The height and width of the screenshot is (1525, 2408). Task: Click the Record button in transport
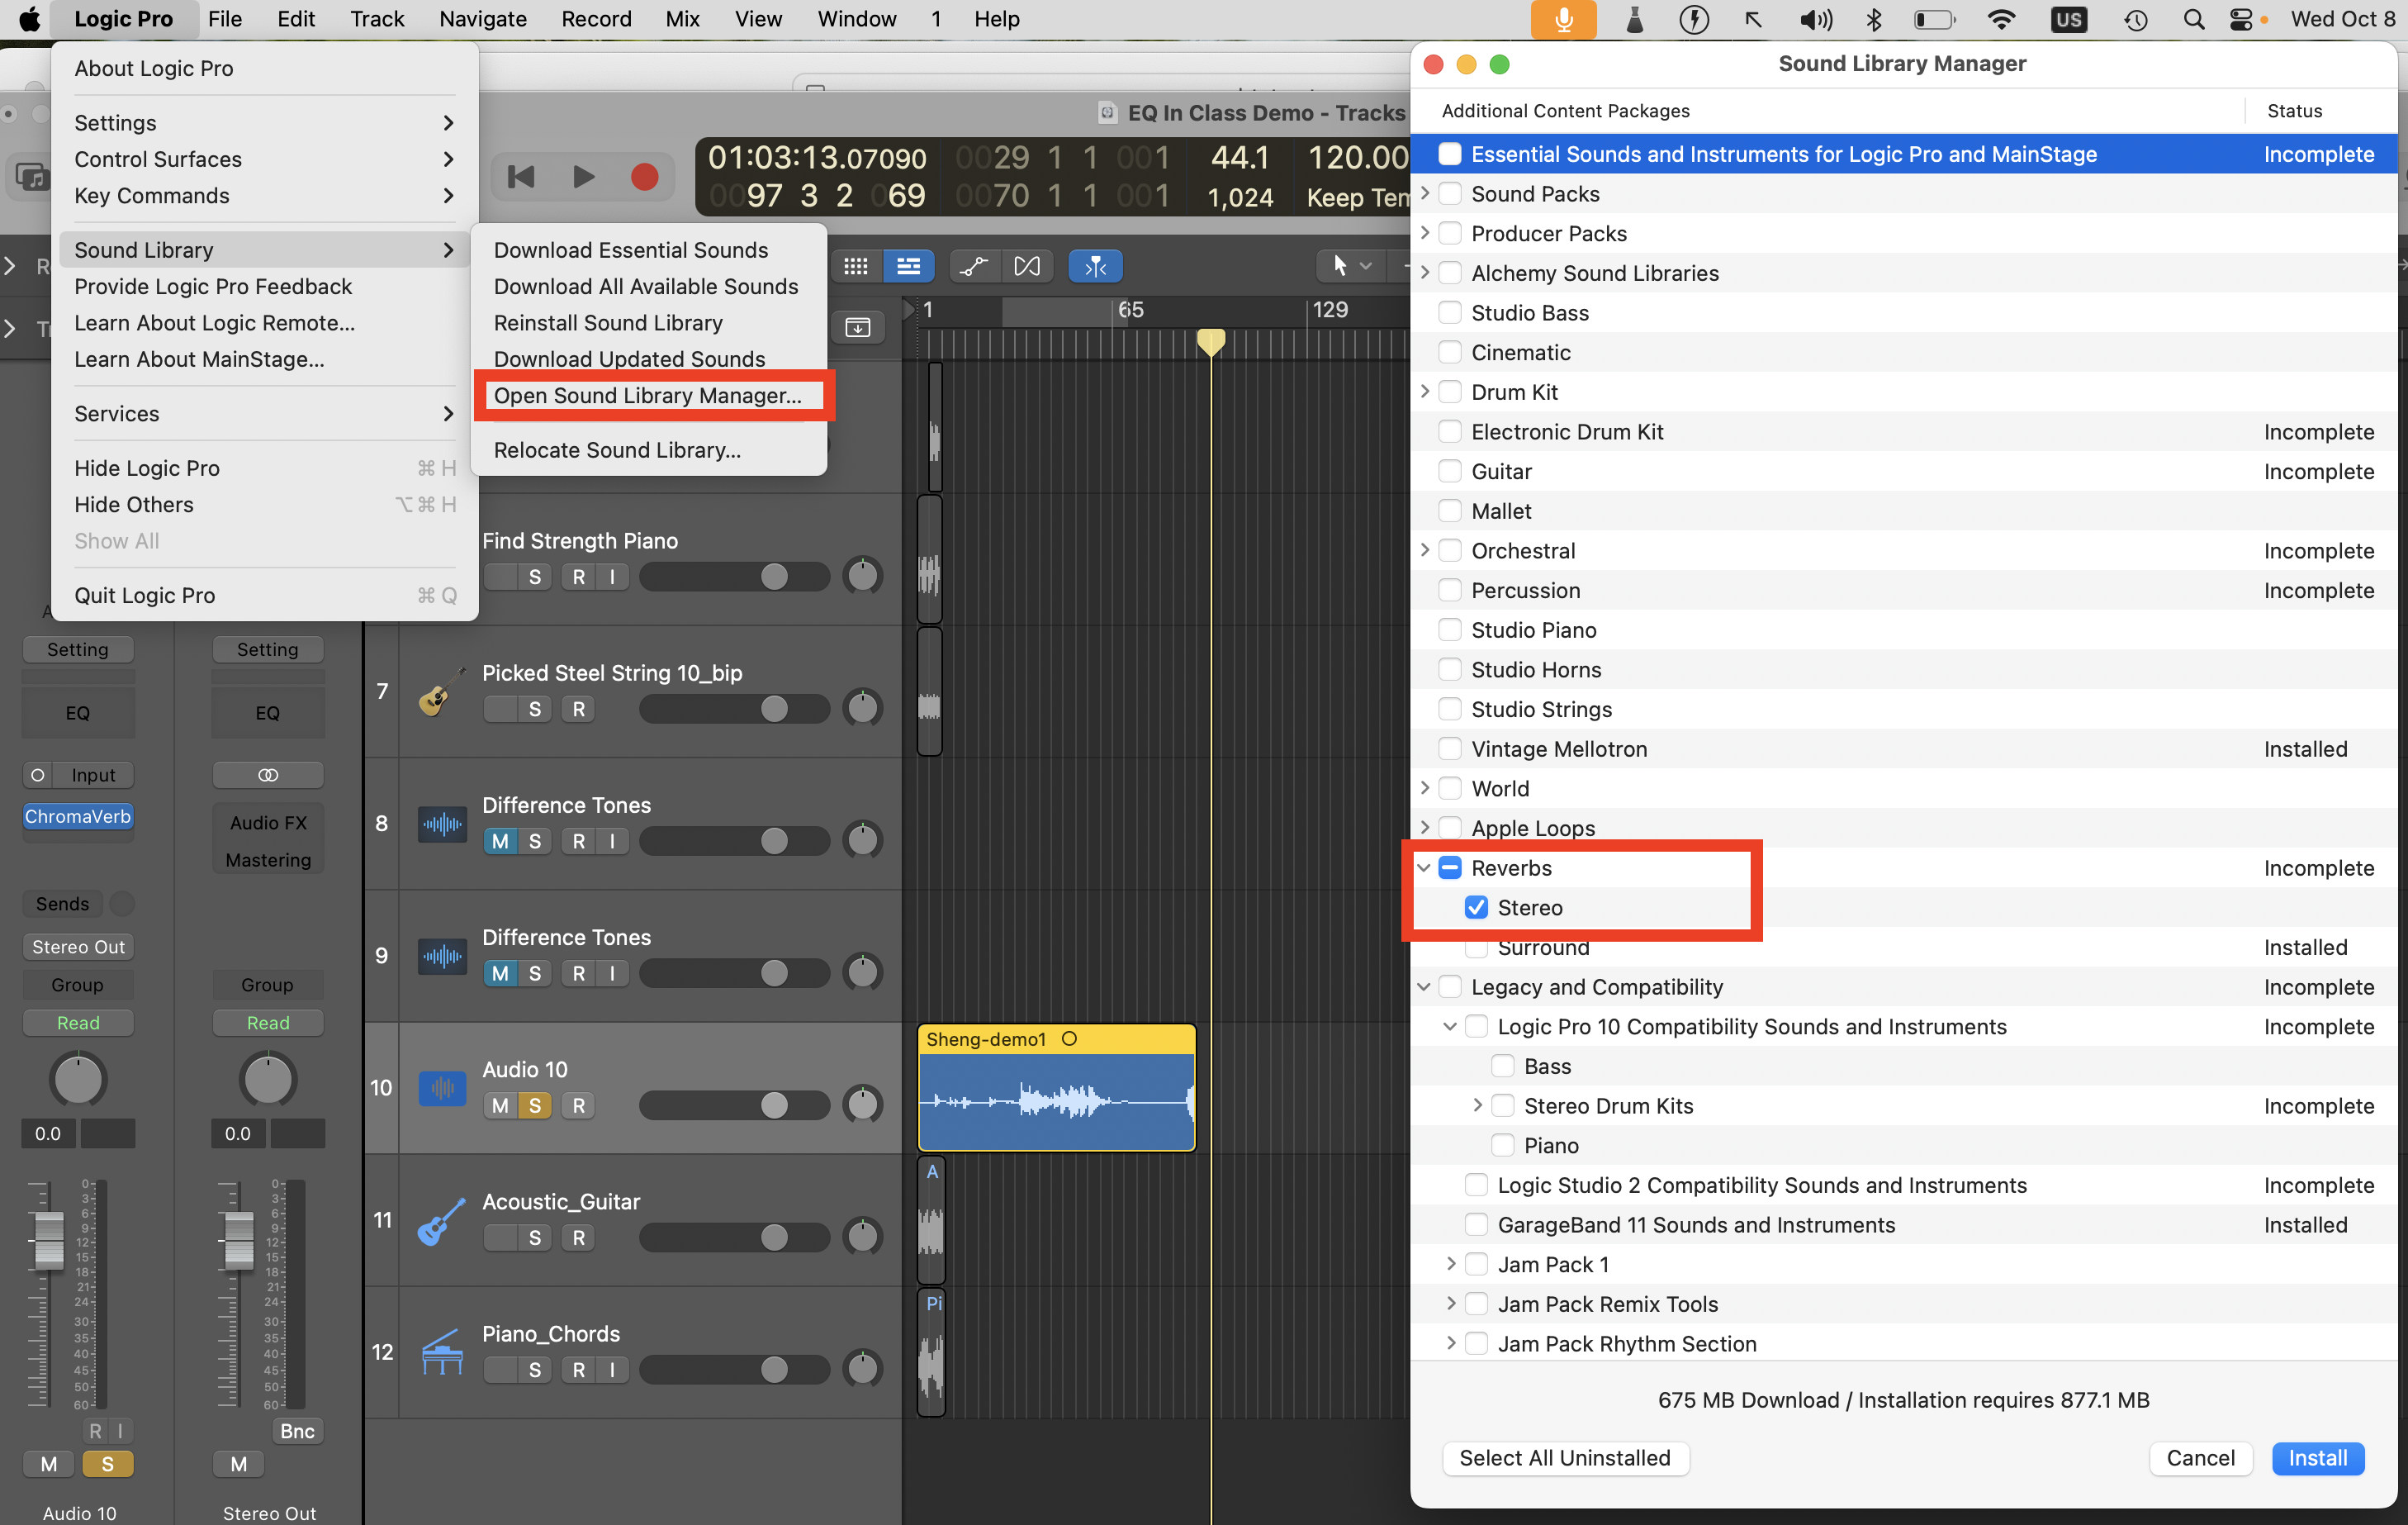click(x=645, y=177)
